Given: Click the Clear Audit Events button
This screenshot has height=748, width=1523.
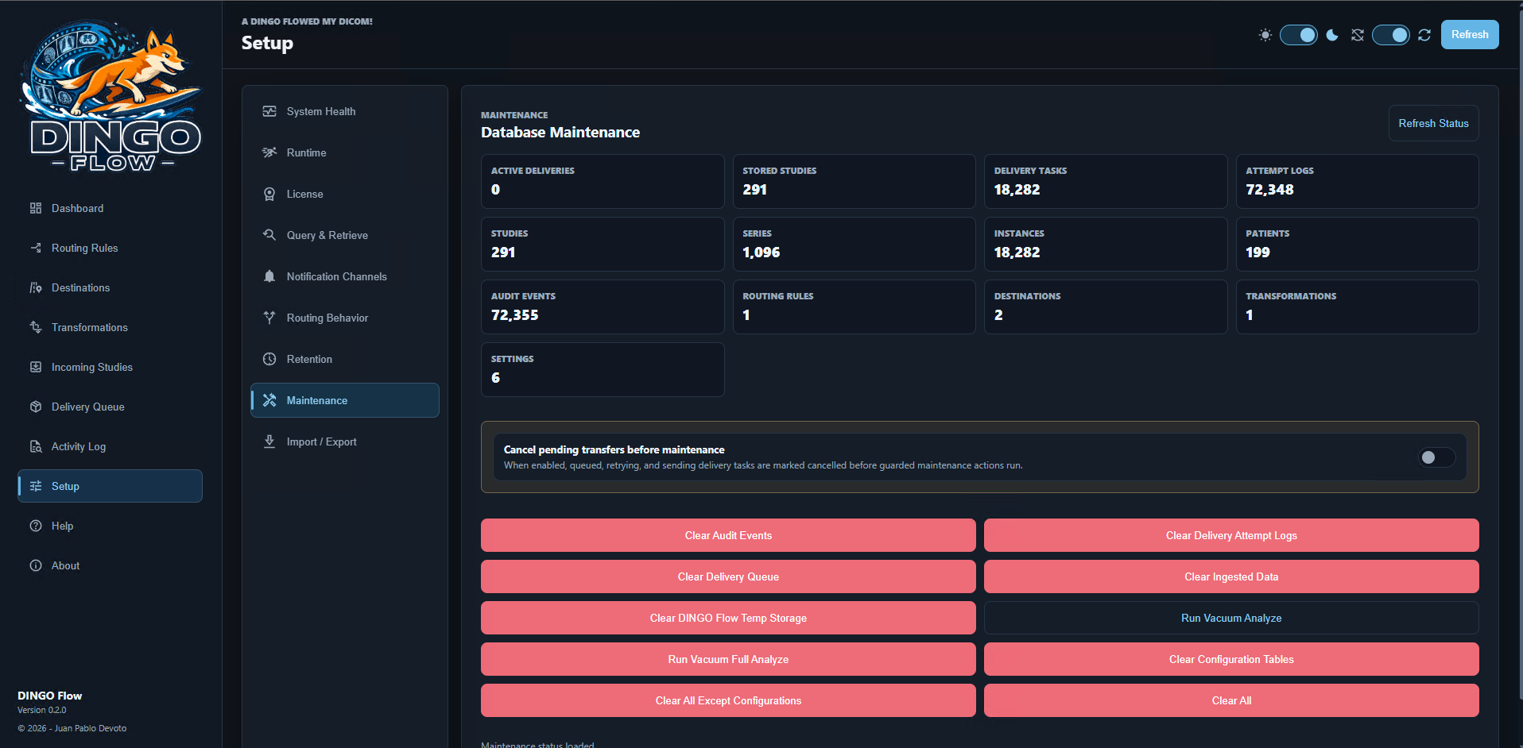Looking at the screenshot, I should 728,535.
